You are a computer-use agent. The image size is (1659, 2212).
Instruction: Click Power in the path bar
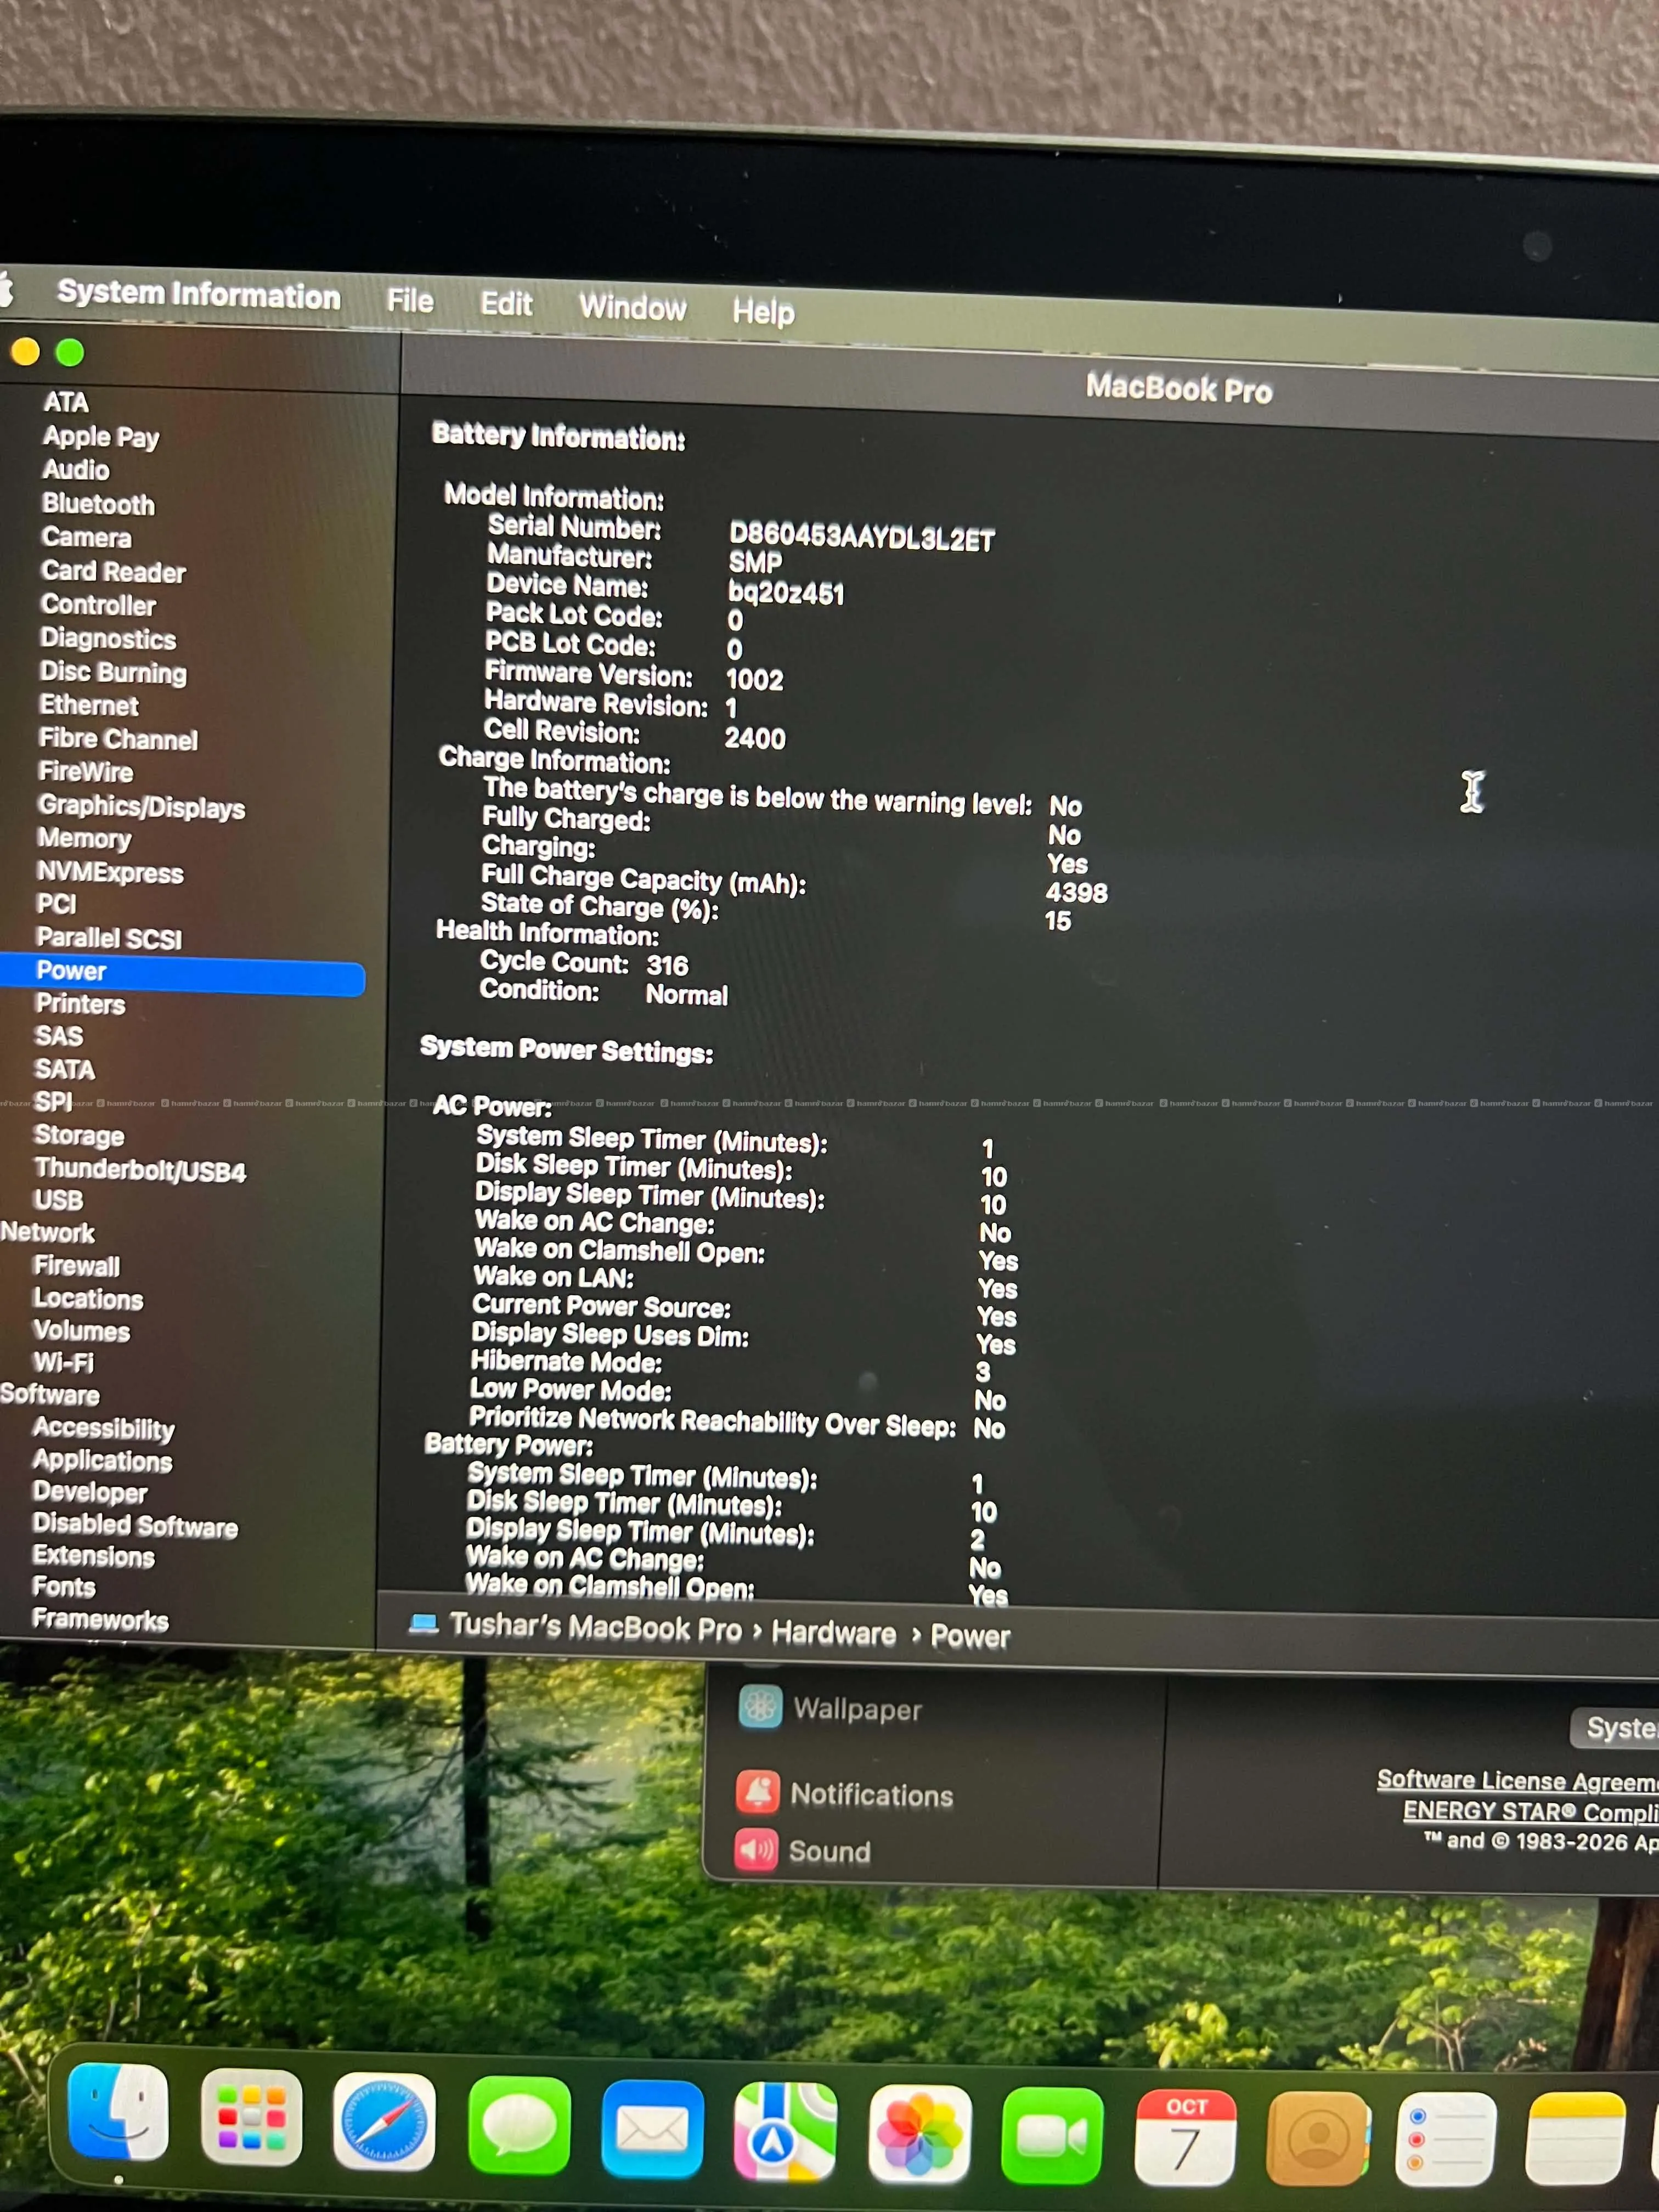coord(970,1636)
